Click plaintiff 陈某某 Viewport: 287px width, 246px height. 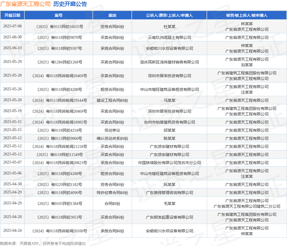coord(170,138)
